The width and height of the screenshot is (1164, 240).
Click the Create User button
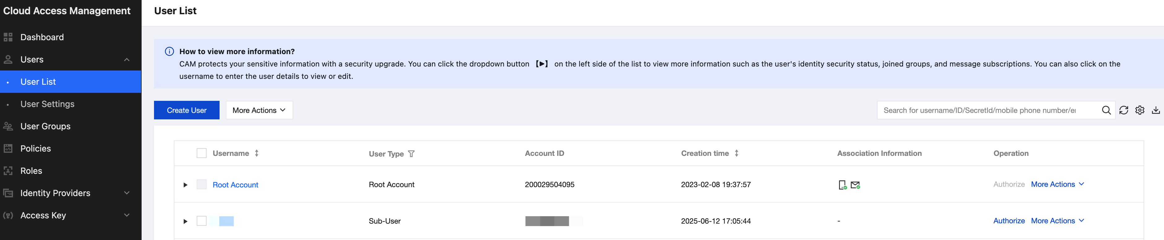(186, 110)
